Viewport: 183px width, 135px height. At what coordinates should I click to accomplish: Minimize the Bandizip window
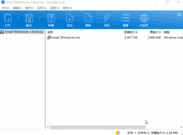click(x=157, y=2)
